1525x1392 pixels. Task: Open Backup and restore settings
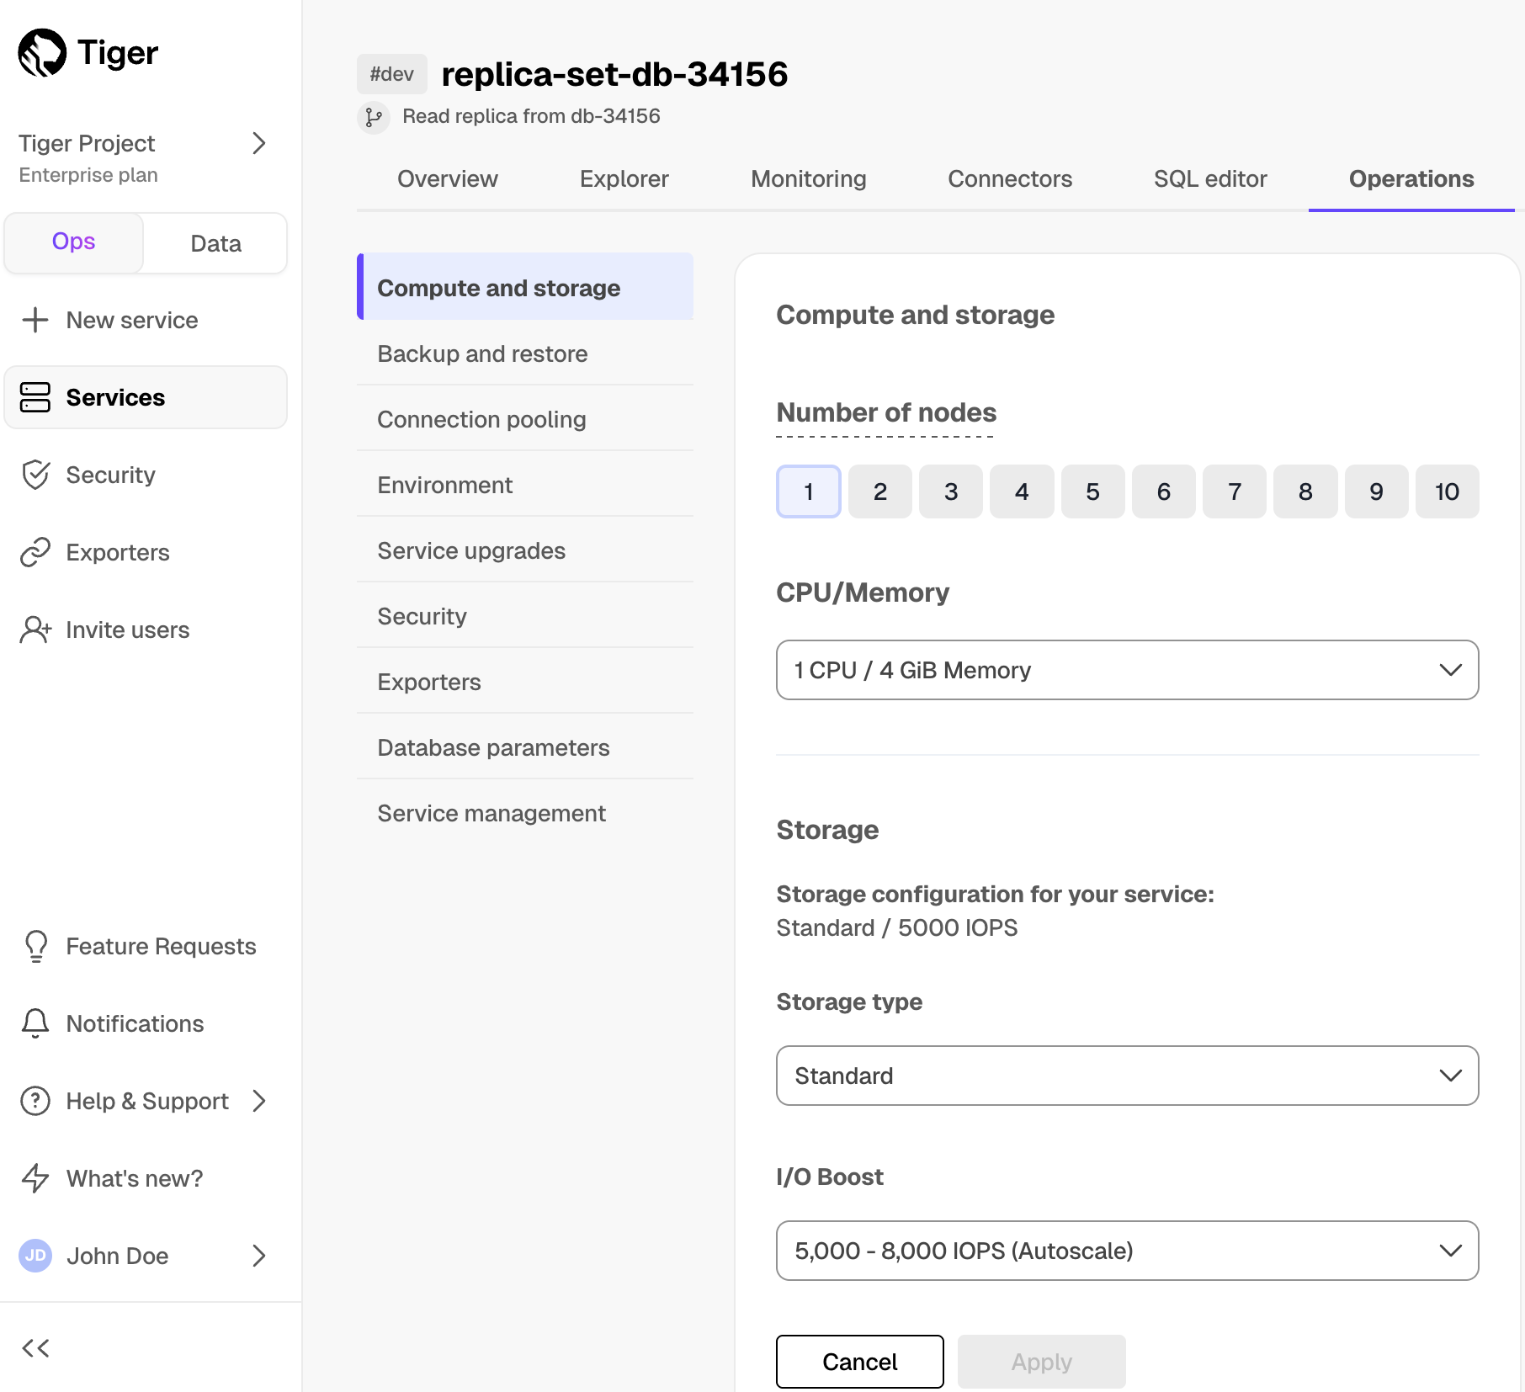(x=481, y=353)
